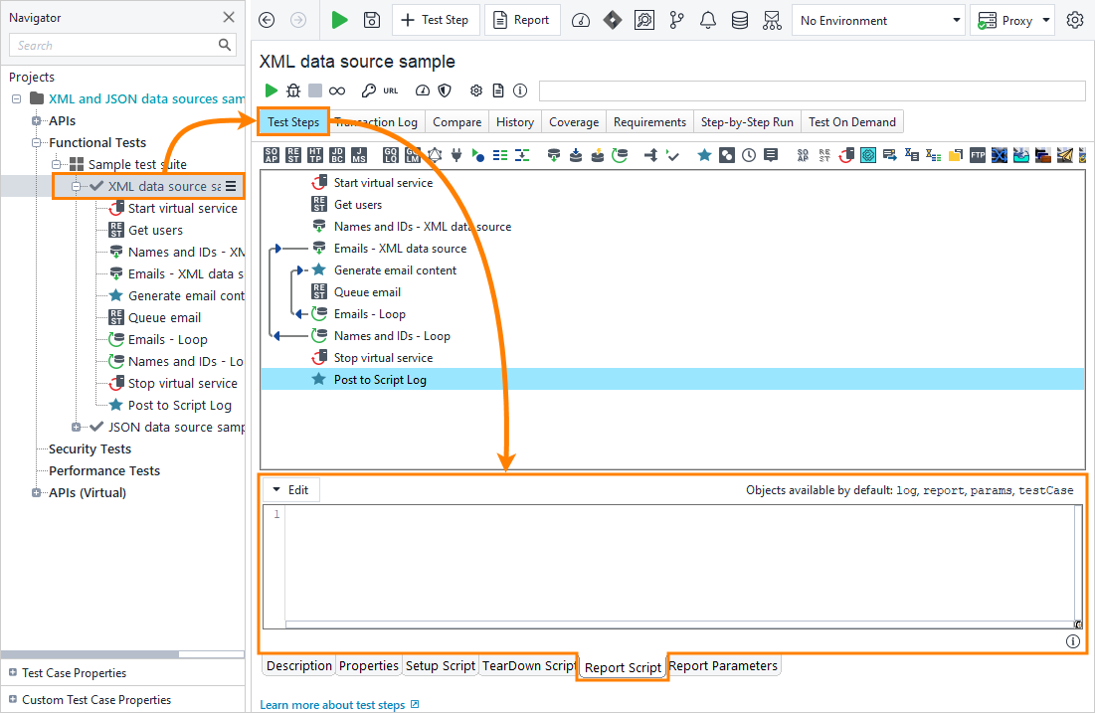This screenshot has width=1095, height=713.
Task: Click the Git integration branch icon
Action: [x=676, y=20]
